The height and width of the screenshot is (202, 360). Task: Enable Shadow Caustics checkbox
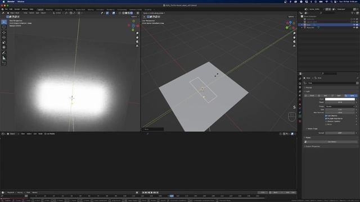pos(326,121)
